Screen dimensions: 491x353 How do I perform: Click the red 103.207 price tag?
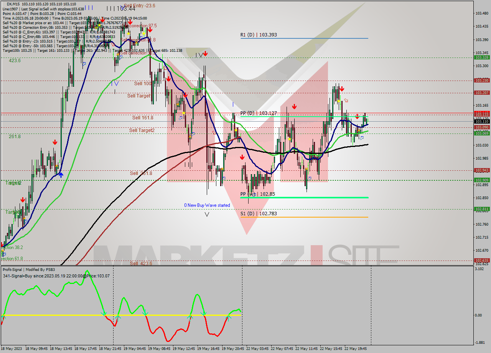(x=482, y=93)
